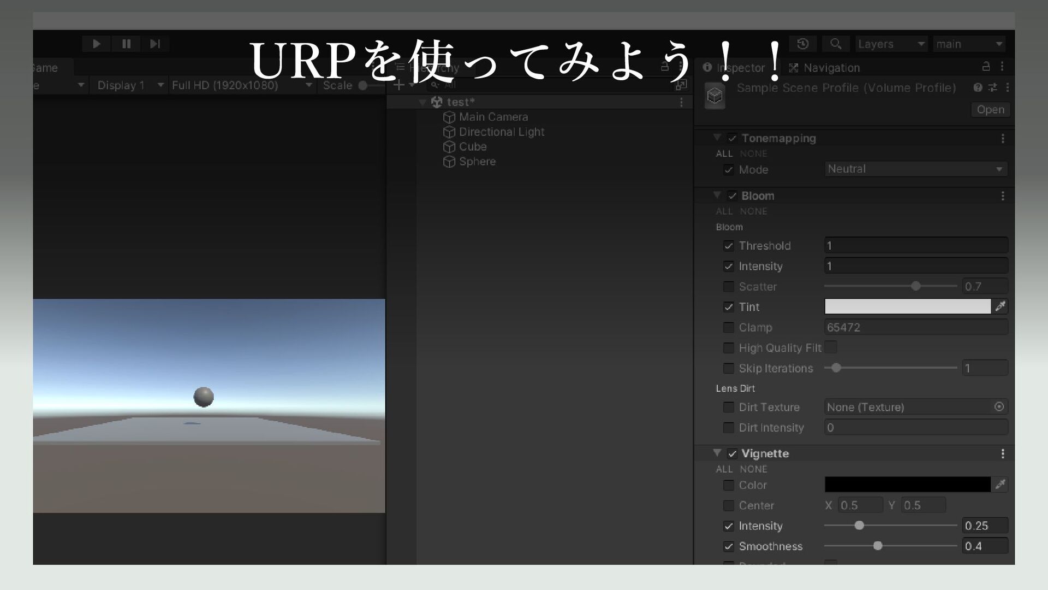Switch to the Navigation tab
The width and height of the screenshot is (1048, 590).
(x=825, y=68)
